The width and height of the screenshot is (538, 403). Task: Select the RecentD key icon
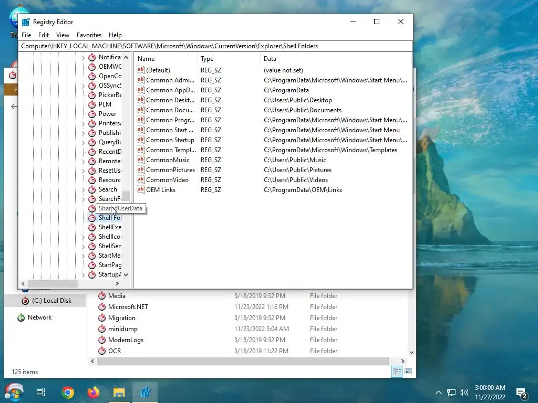point(92,152)
